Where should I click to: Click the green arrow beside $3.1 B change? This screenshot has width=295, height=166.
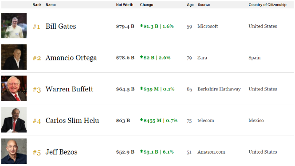coord(142,151)
